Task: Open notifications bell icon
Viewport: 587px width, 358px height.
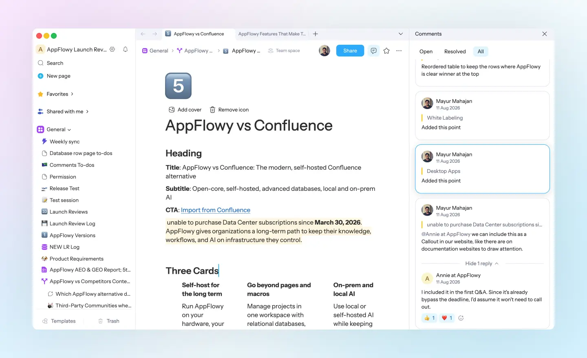Action: 126,49
